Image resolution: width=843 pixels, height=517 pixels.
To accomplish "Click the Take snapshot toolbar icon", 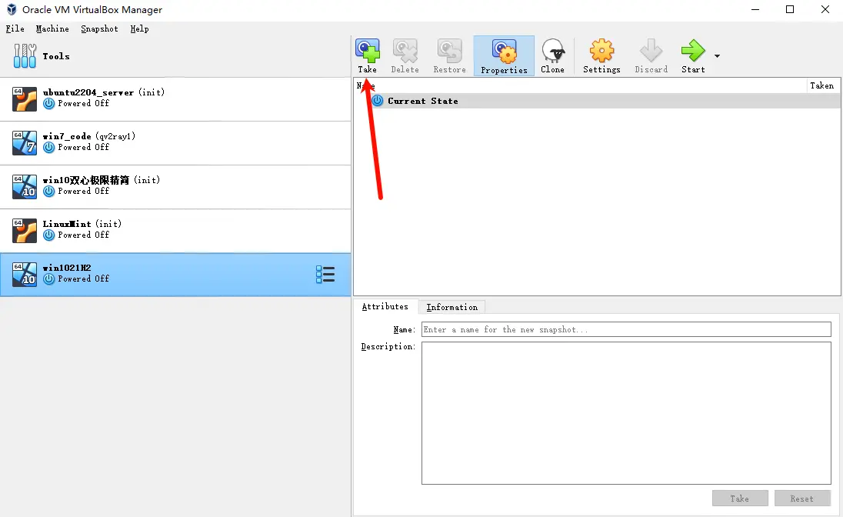I will click(x=367, y=51).
